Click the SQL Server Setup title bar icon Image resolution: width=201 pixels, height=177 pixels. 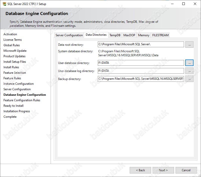(x=4, y=4)
